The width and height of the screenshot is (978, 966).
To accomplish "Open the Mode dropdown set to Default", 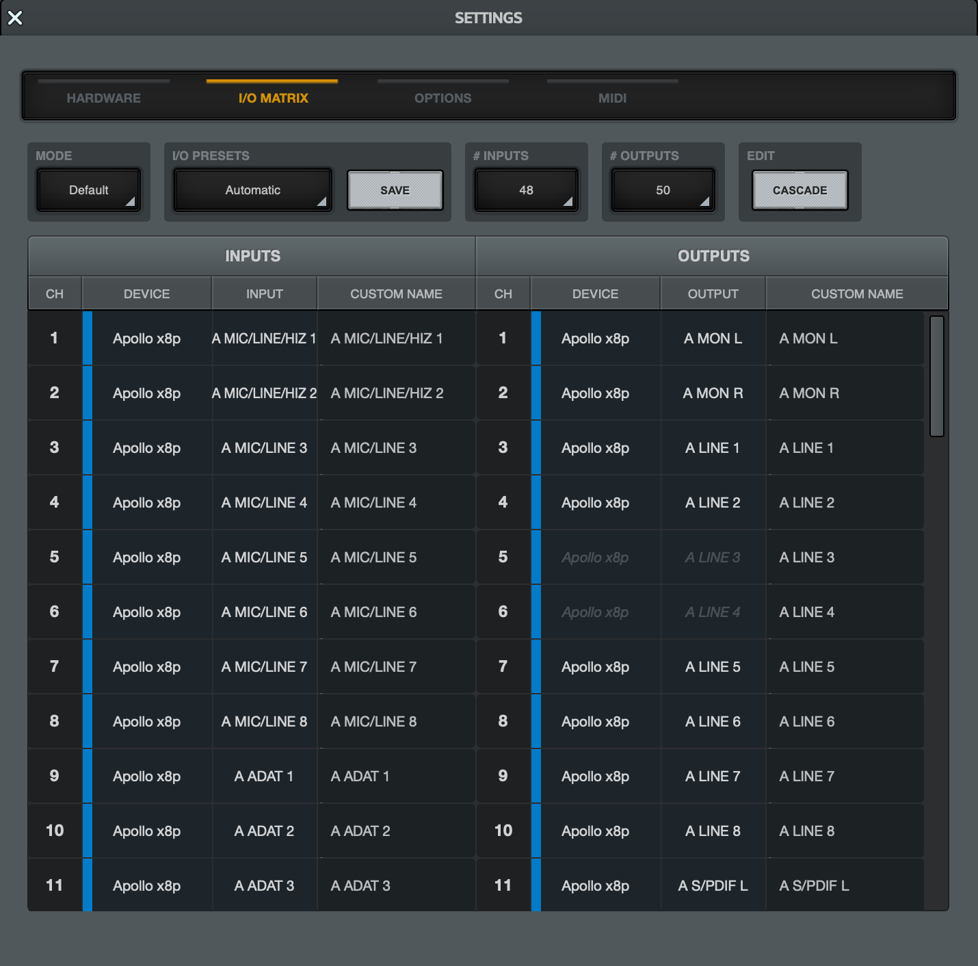I will coord(89,190).
